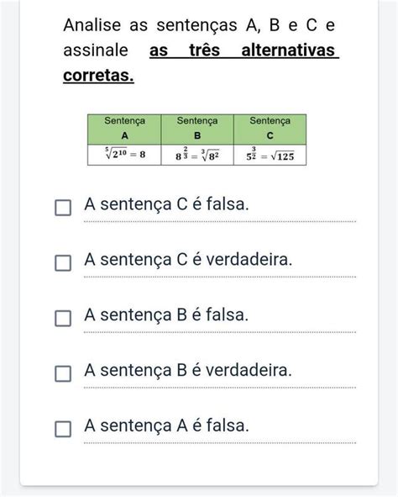
Task: Click the Sentença C header cell
Action: pos(270,130)
